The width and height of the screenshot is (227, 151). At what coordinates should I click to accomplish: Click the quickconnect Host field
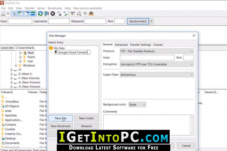(x=20, y=21)
